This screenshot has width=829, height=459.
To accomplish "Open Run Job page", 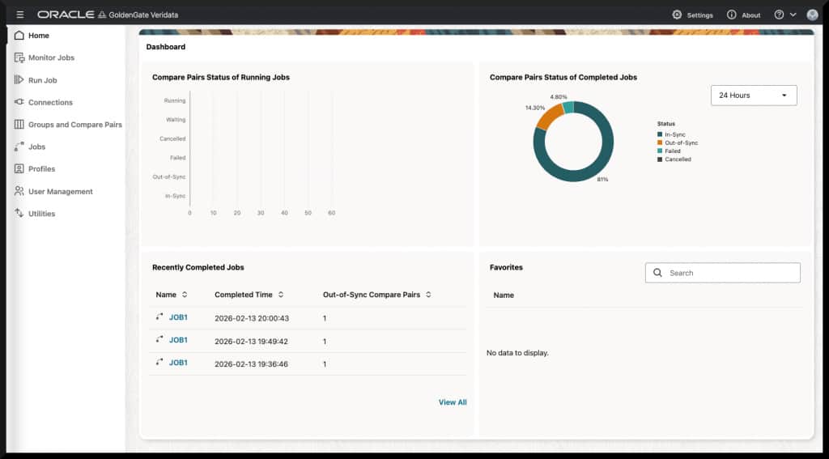I will tap(43, 80).
